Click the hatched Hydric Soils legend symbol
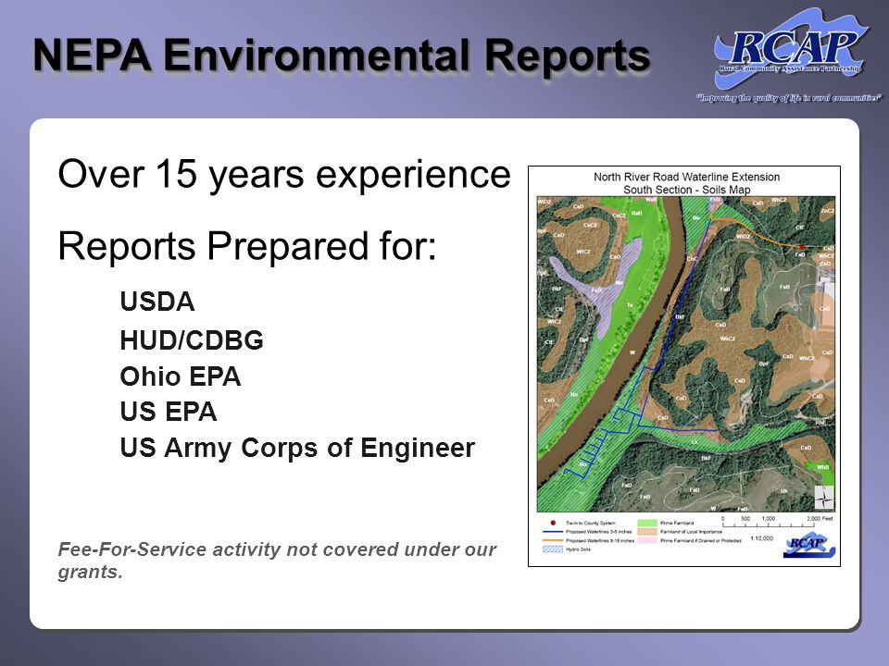Image resolution: width=889 pixels, height=666 pixels. click(553, 549)
